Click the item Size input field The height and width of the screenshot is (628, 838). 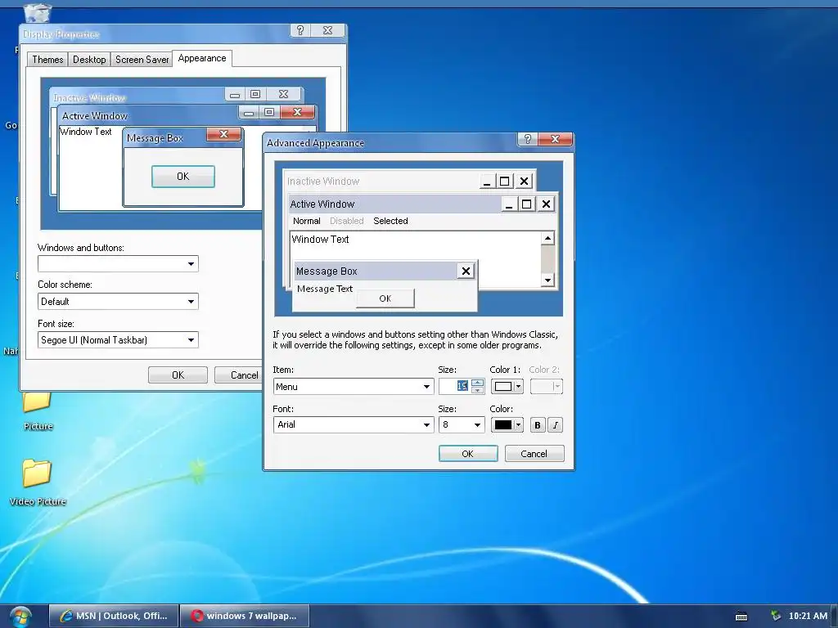455,386
